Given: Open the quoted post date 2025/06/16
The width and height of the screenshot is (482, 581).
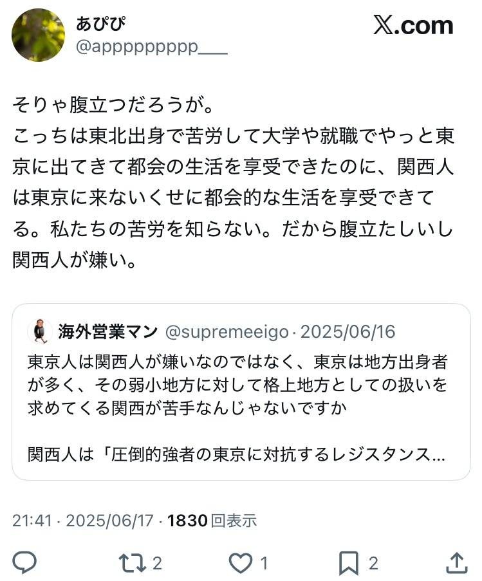Looking at the screenshot, I should coord(348,332).
